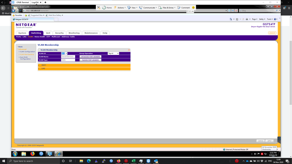Click the APPLY button
Screen dimensions: 292x164
pos(269,141)
